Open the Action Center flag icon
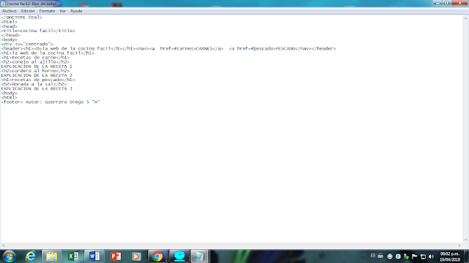 pos(415,256)
